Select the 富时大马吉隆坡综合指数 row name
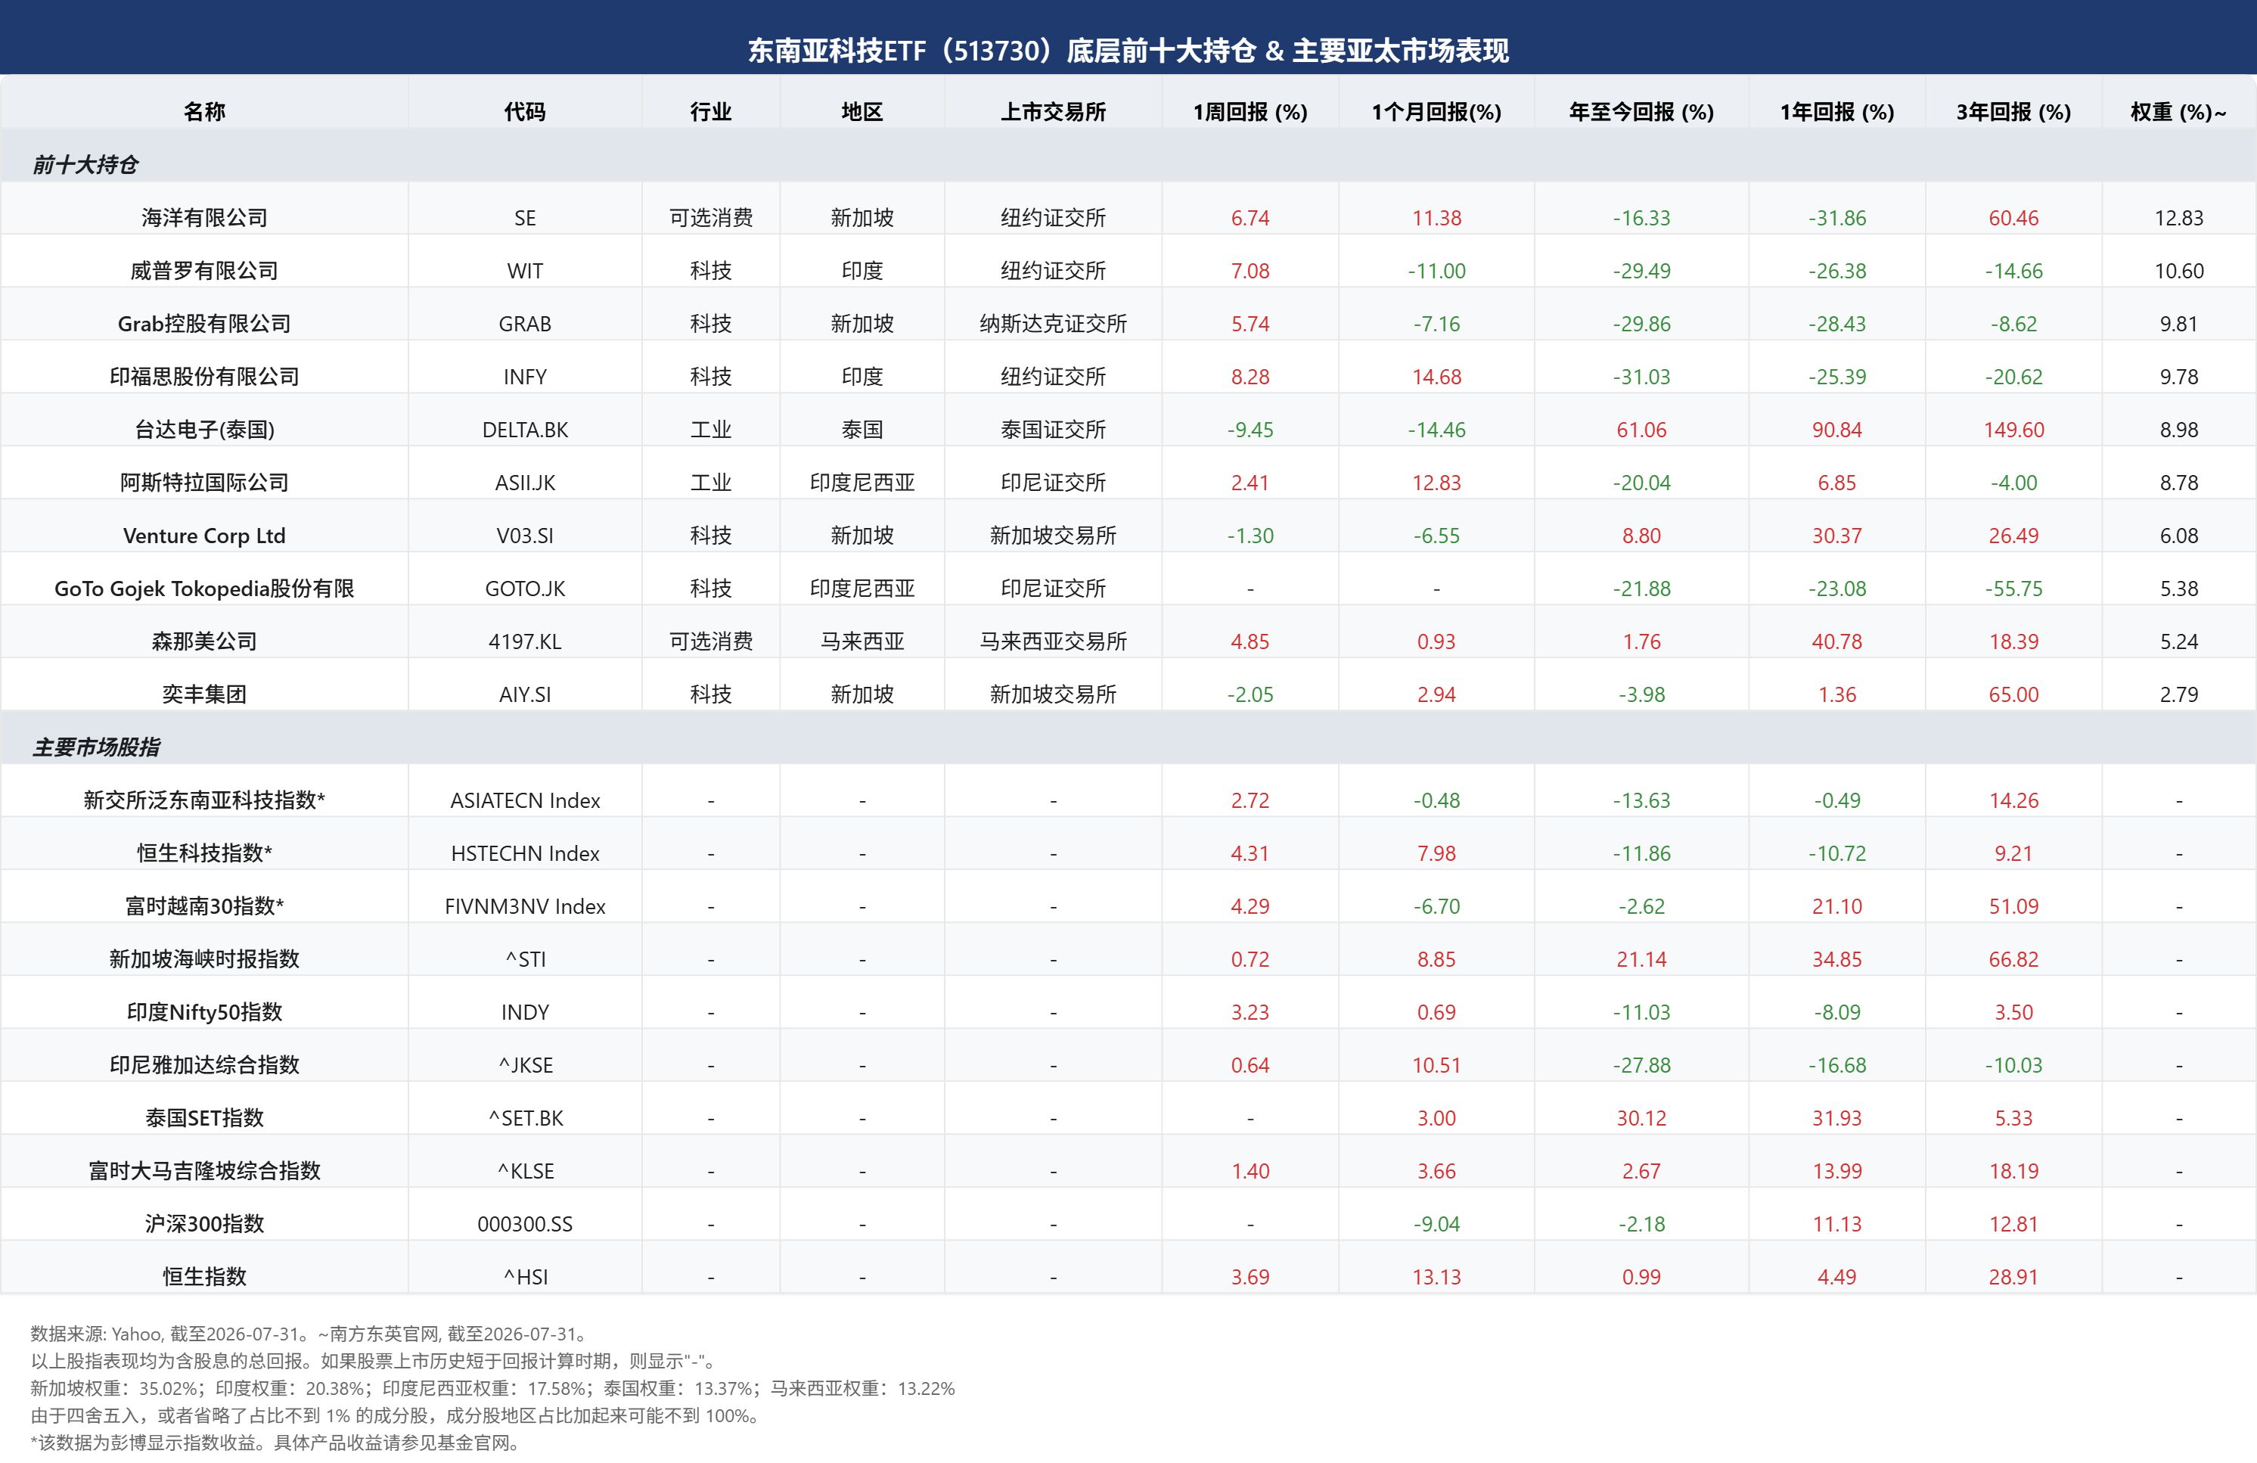The height and width of the screenshot is (1463, 2257). click(204, 1171)
